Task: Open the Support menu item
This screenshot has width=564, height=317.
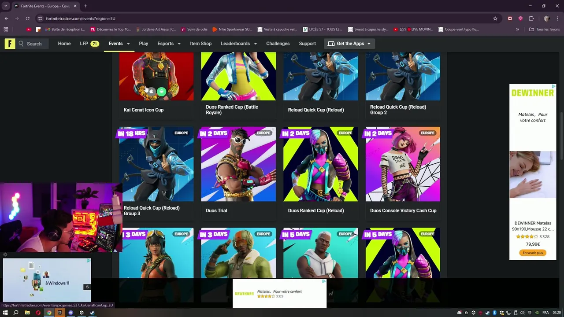Action: pyautogui.click(x=307, y=44)
